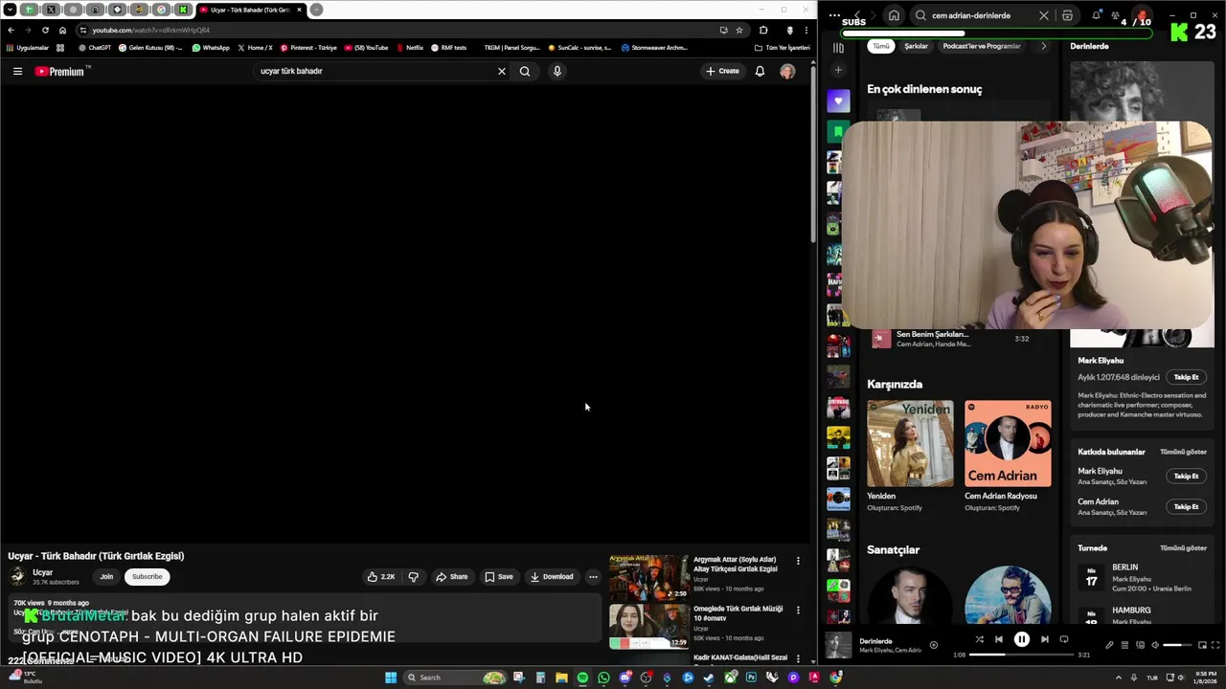The width and height of the screenshot is (1226, 689).
Task: Open the YouTube hamburger guide menu
Action: click(17, 71)
